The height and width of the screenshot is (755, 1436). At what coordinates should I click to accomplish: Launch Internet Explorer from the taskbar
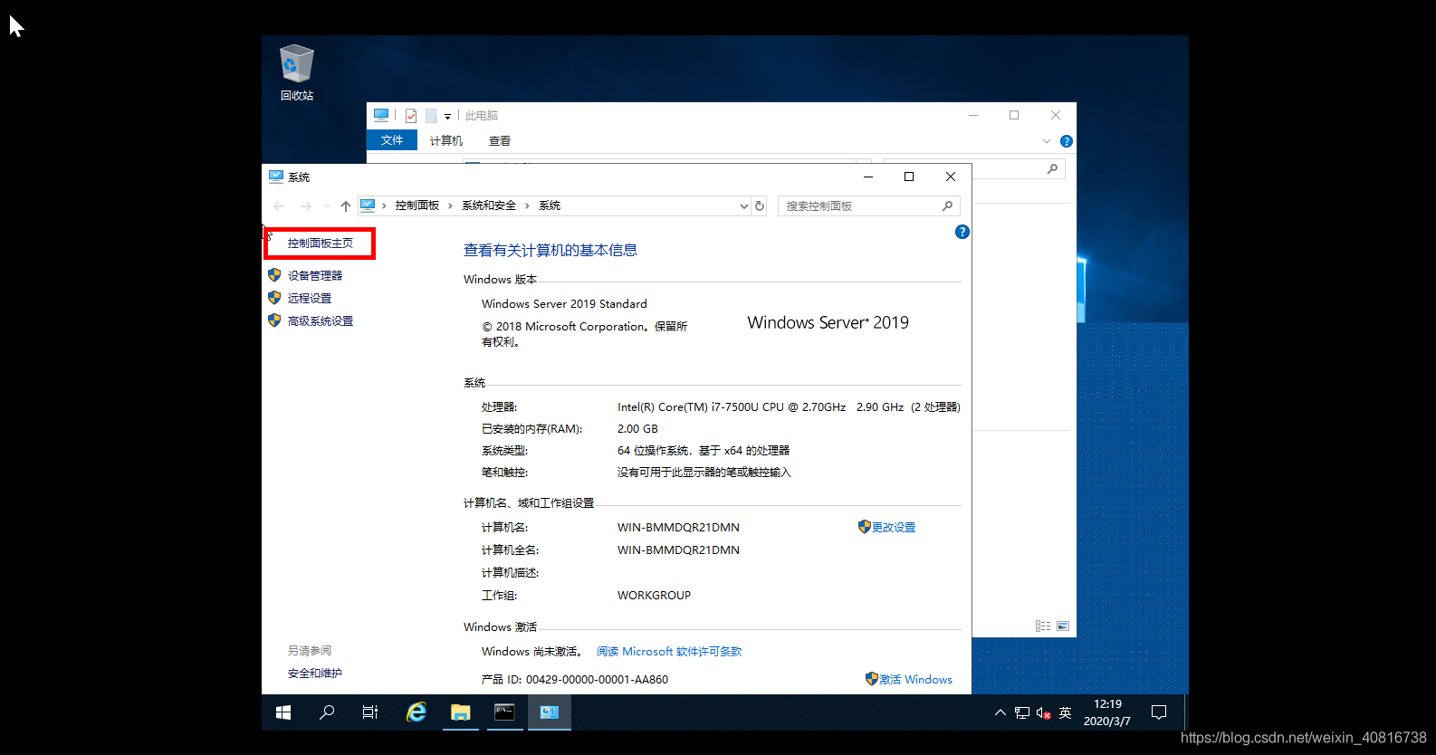click(x=416, y=712)
